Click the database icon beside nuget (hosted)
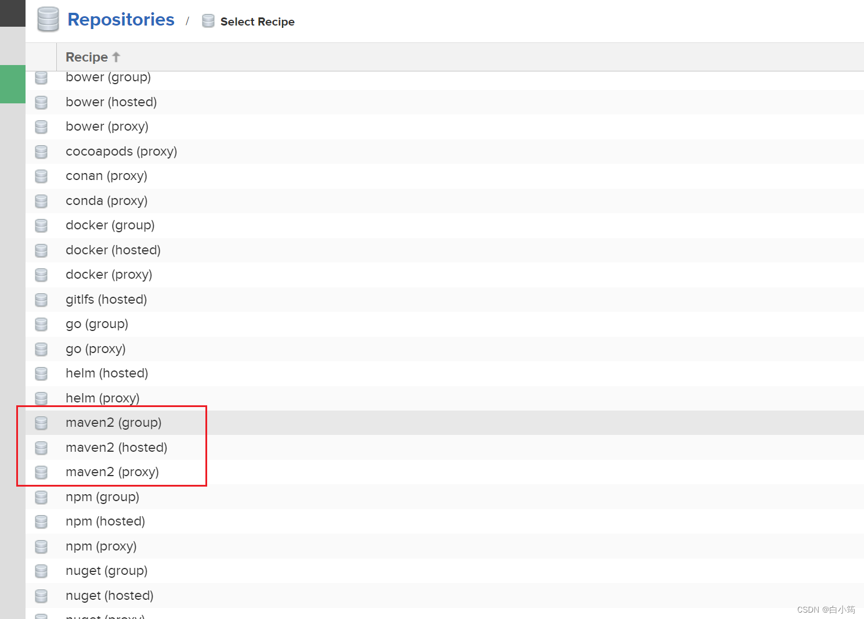864x619 pixels. pos(41,596)
